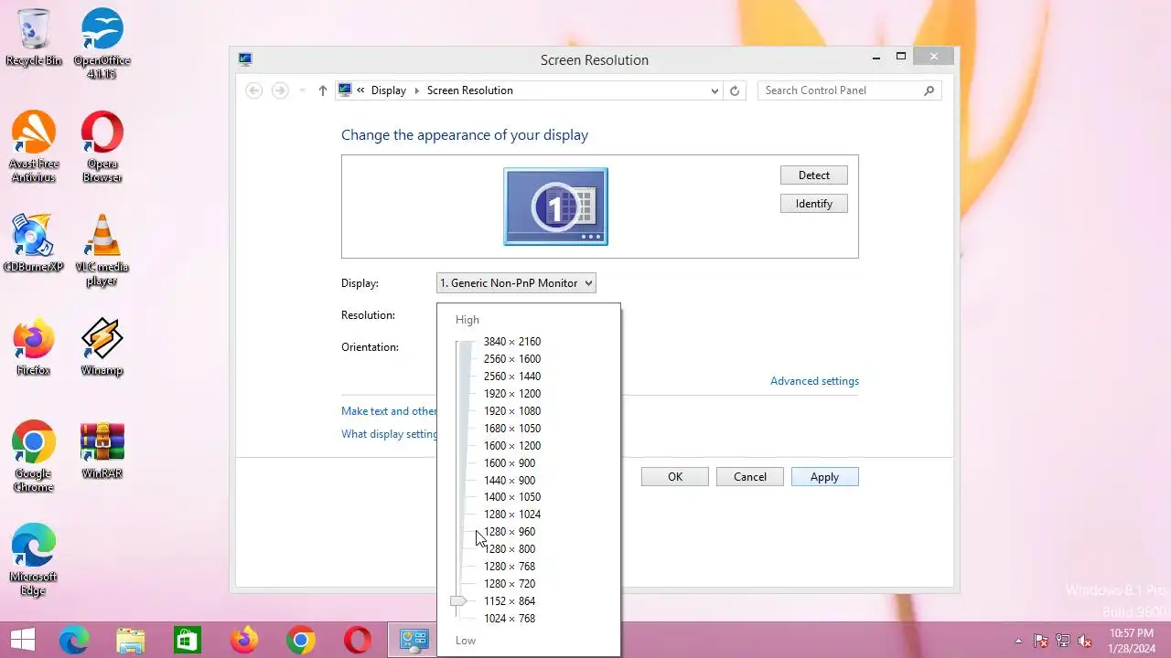This screenshot has height=658, width=1171.
Task: Open the Advanced settings link
Action: pyautogui.click(x=814, y=381)
